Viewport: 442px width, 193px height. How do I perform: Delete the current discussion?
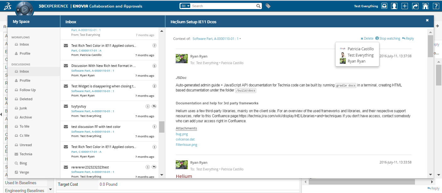tap(367, 38)
